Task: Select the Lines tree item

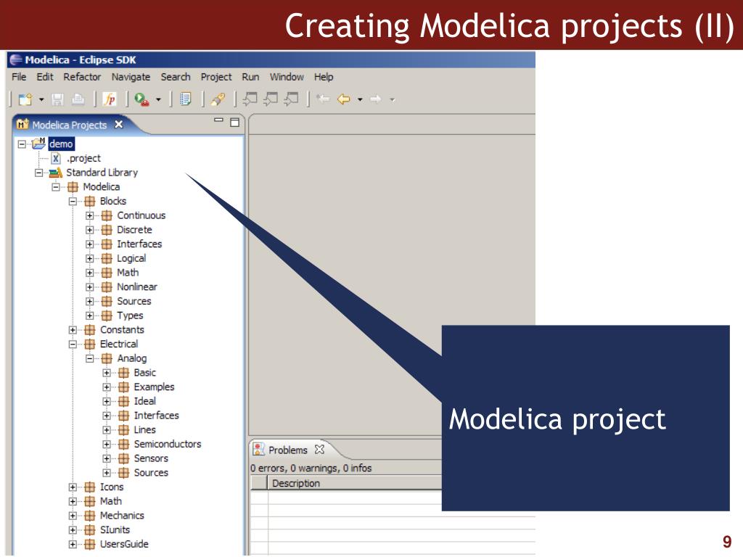Action: [x=144, y=429]
